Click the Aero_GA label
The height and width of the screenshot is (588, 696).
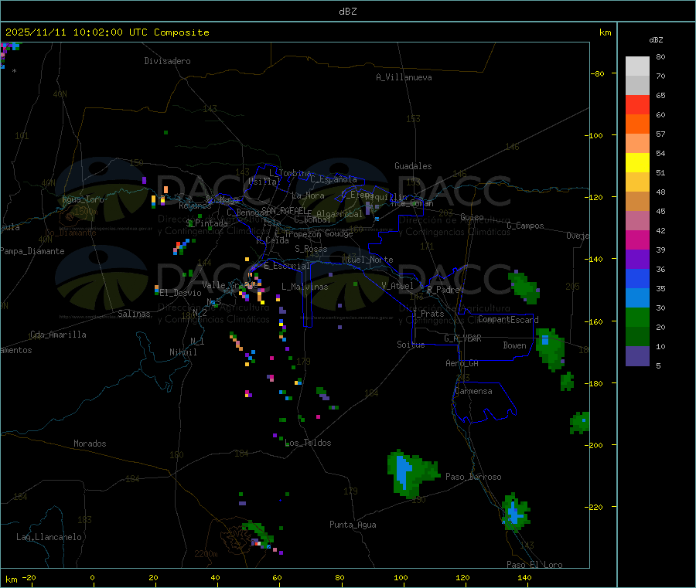(462, 363)
